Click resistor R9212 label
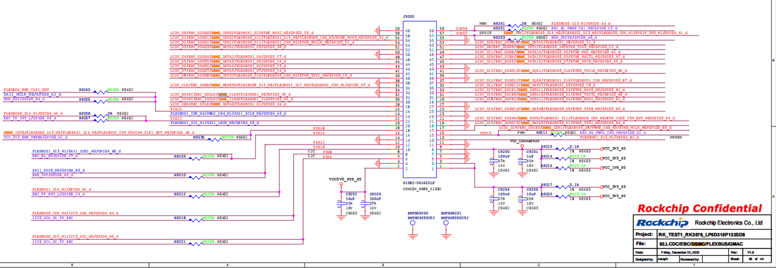 pos(179,194)
